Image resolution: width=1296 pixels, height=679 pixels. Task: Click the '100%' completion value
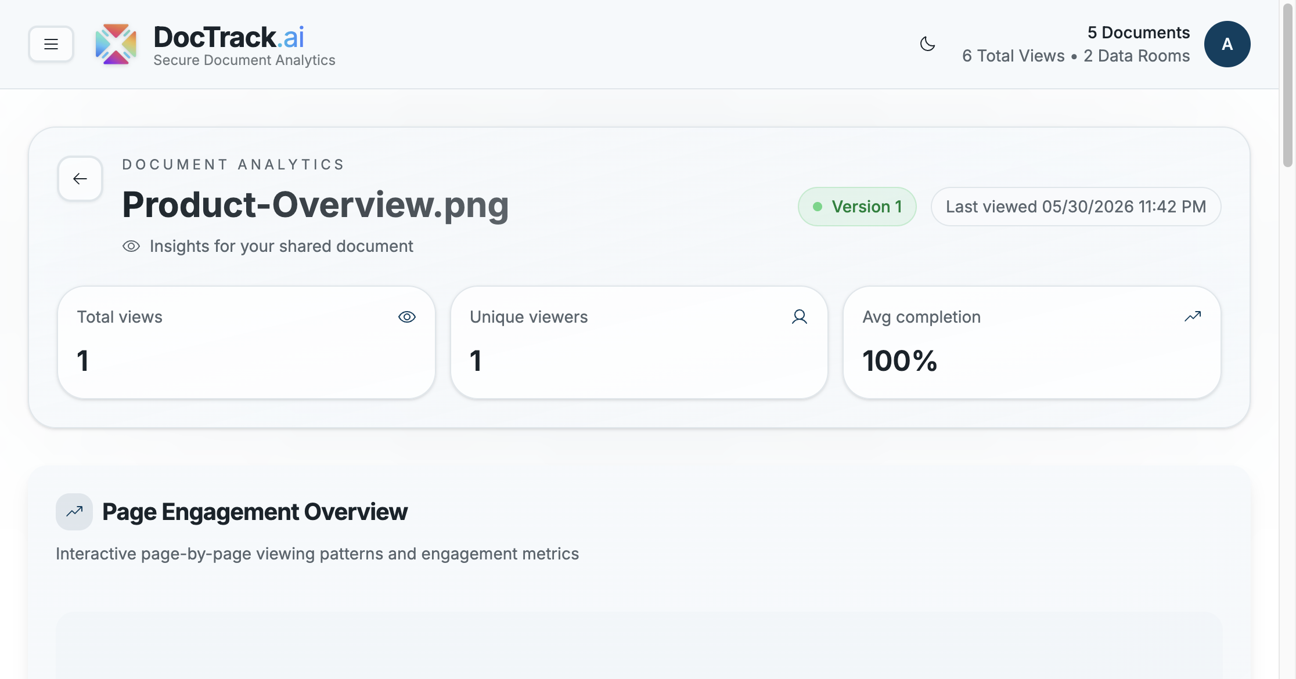click(x=900, y=361)
